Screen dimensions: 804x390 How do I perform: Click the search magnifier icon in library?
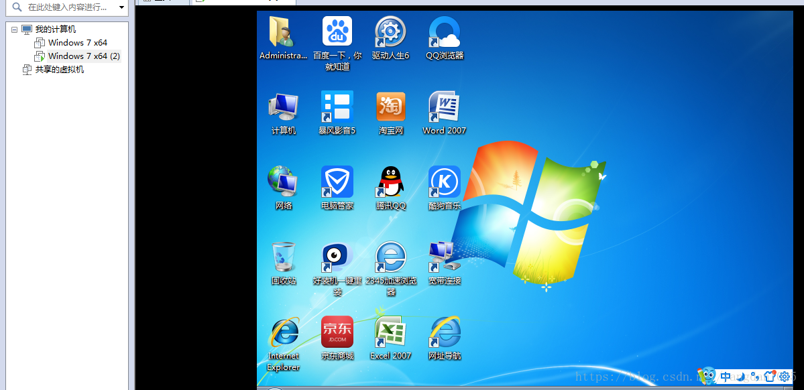(x=17, y=7)
